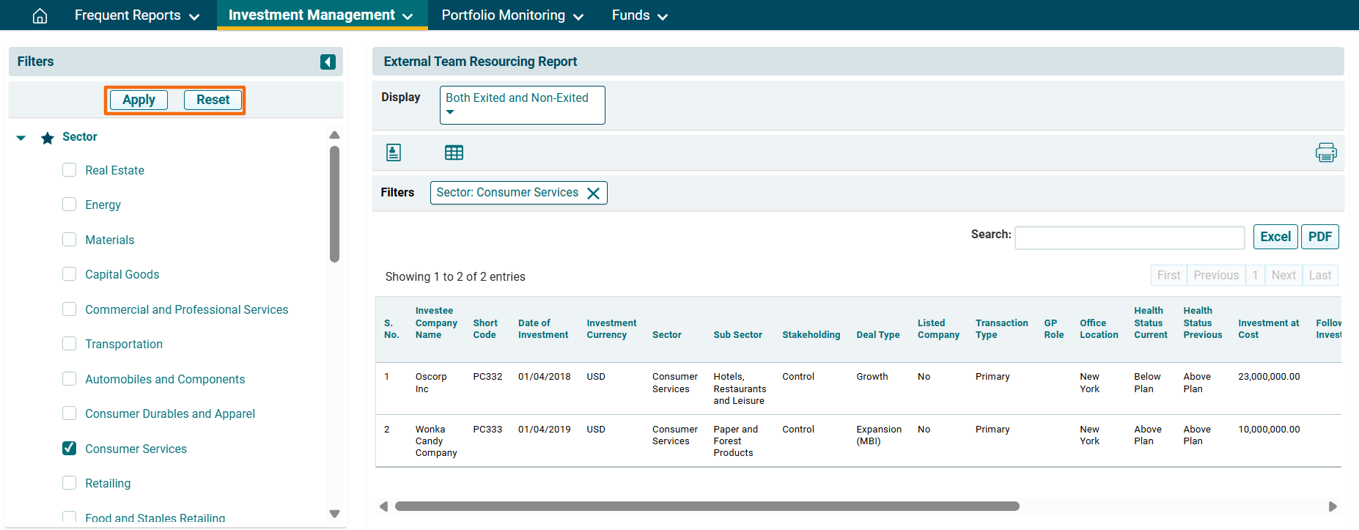This screenshot has width=1359, height=530.
Task: Open the Display dropdown for exited status
Action: (x=522, y=105)
